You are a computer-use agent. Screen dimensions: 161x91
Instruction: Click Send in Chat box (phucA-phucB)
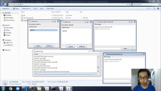pos(125,49)
